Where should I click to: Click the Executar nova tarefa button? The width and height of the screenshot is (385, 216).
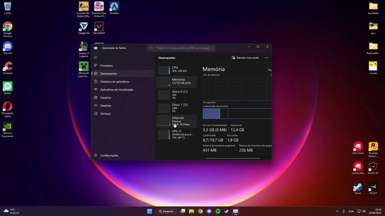[245, 58]
